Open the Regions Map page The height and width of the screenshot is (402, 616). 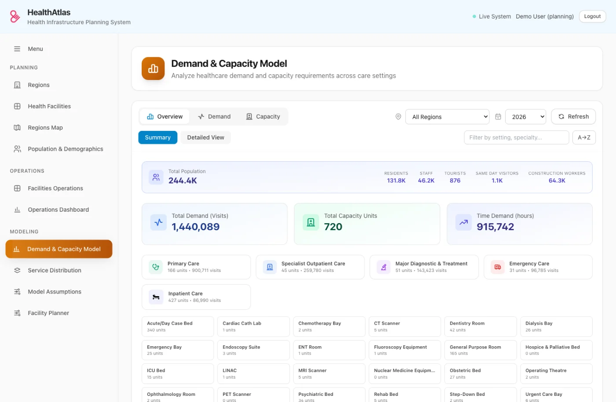[59, 127]
